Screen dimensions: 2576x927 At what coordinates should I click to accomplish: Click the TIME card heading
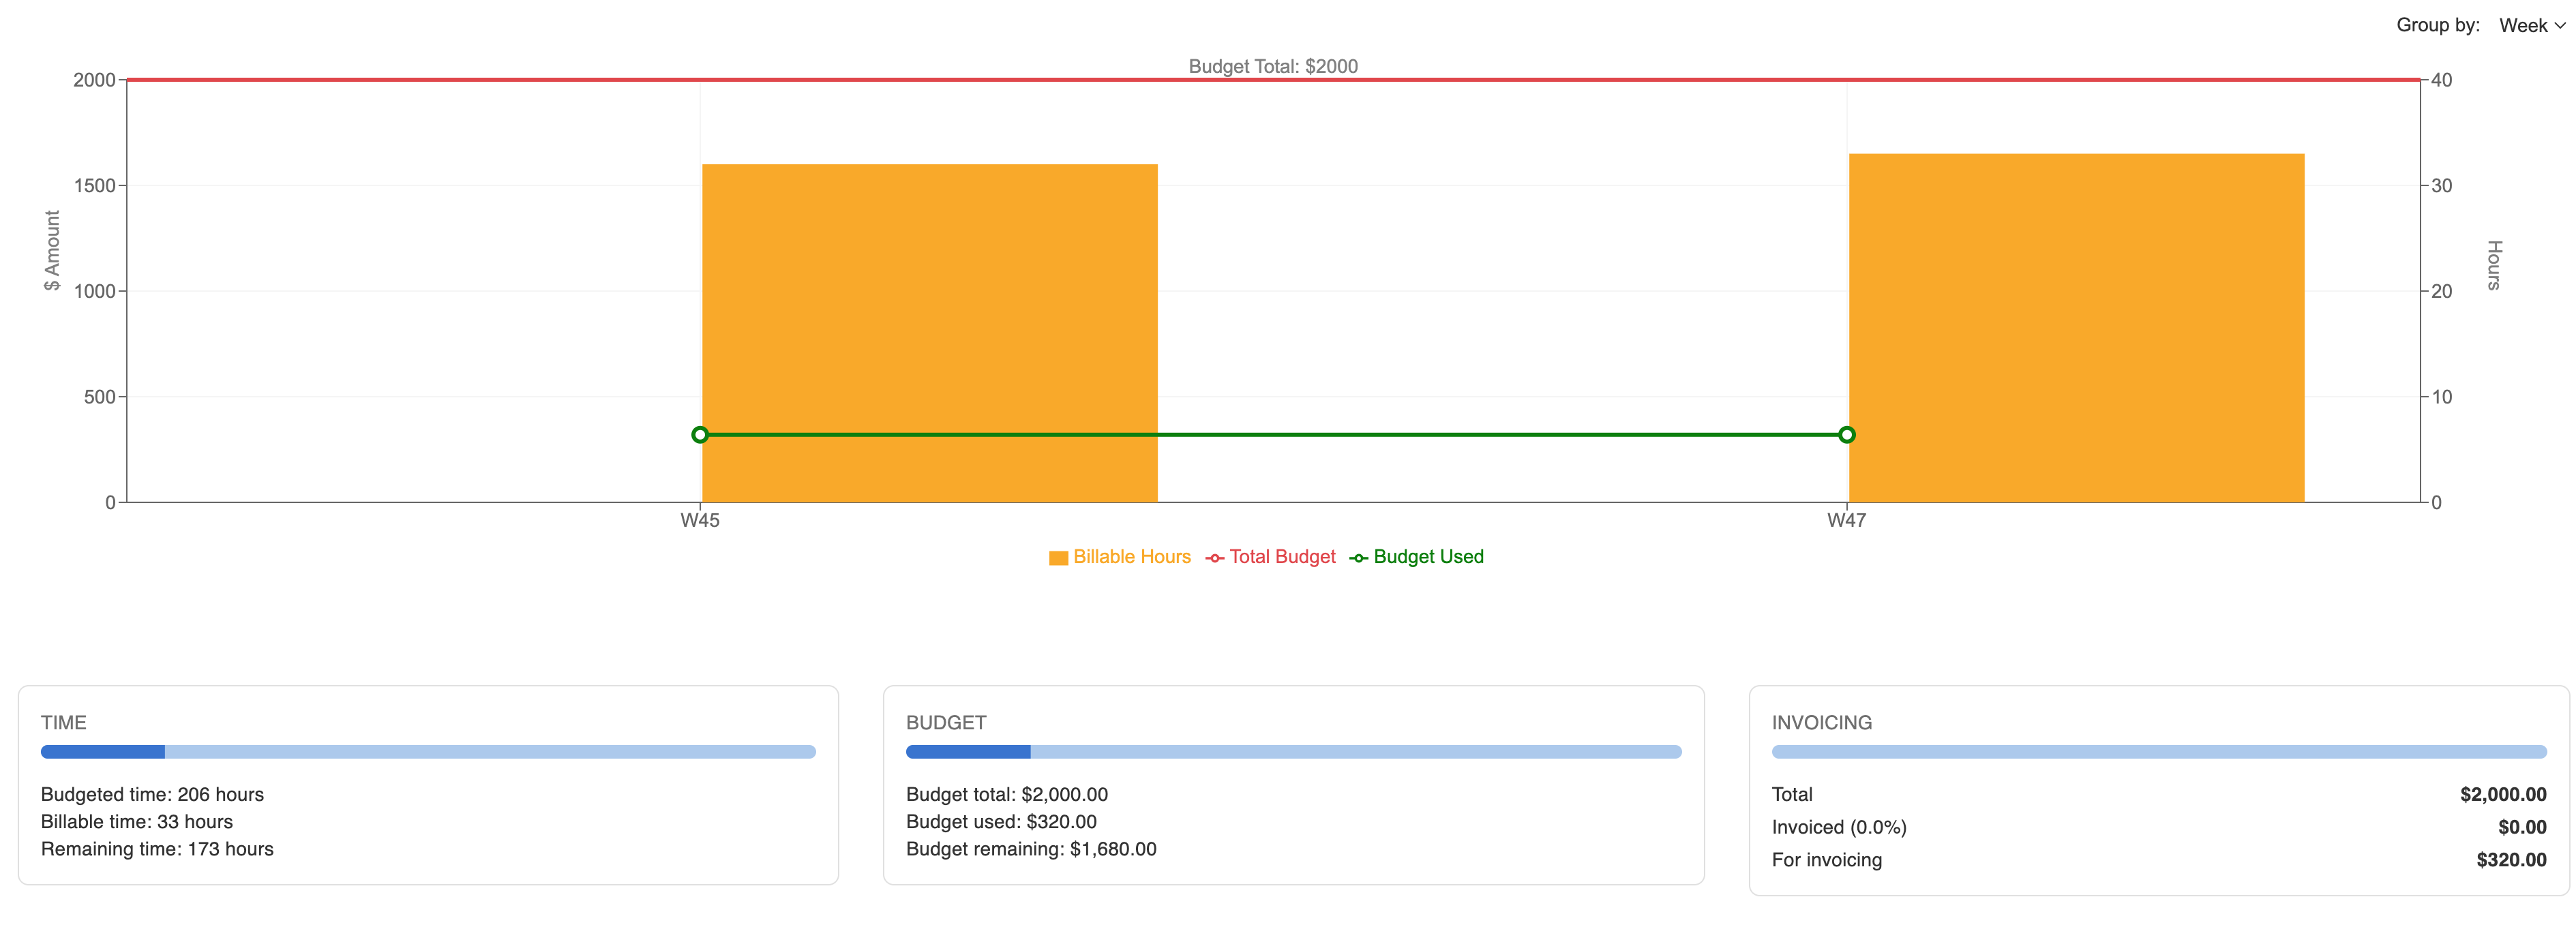pyautogui.click(x=64, y=723)
